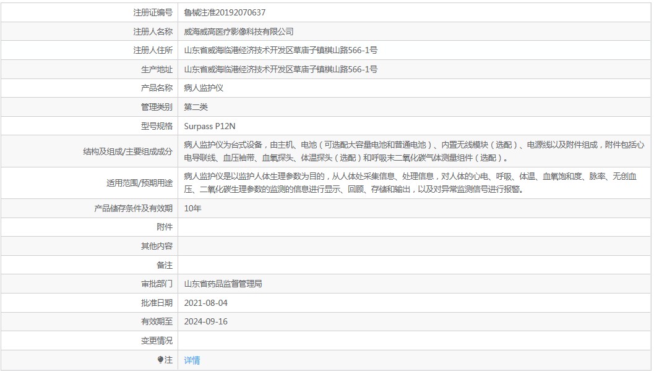The height and width of the screenshot is (372, 654).
Task: Click the 审批部门 label
Action: [x=157, y=284]
